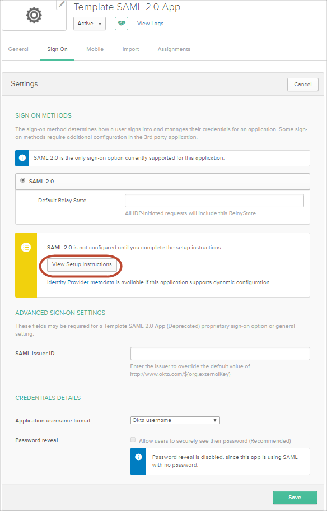Focus the Default Relay State field
This screenshot has height=511, width=327.
(x=214, y=201)
